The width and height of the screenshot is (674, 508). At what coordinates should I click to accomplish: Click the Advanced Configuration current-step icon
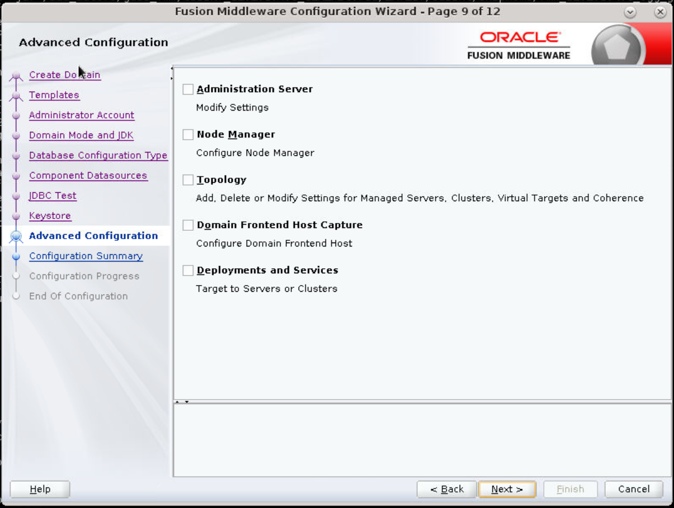coord(16,236)
